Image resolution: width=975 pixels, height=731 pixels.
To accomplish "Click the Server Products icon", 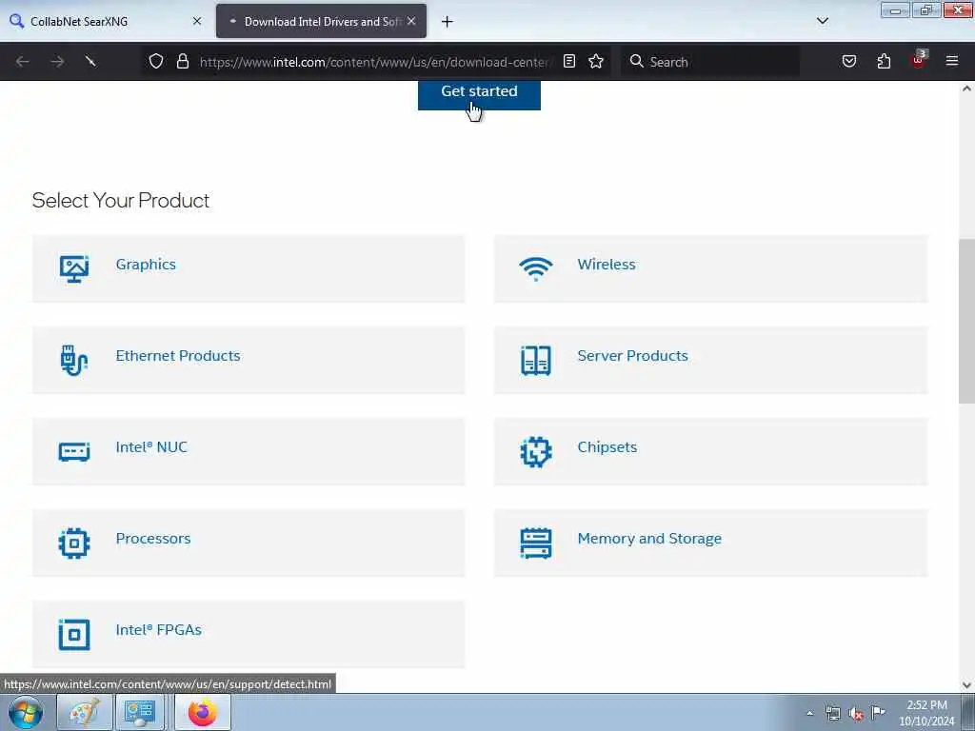I will [535, 361].
